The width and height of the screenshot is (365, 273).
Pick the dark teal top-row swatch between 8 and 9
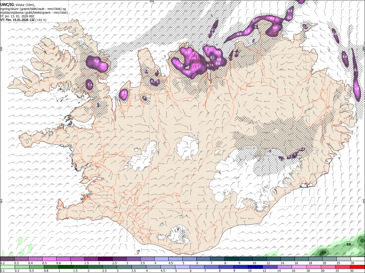click(231, 259)
